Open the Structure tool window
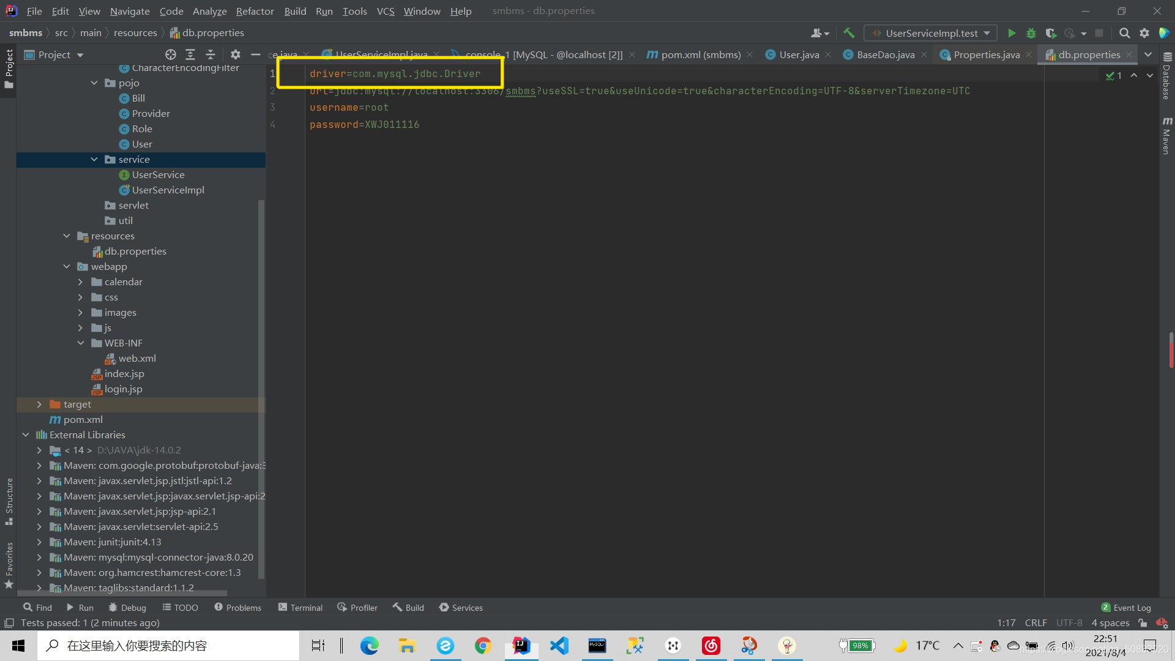Viewport: 1175px width, 661px height. tap(9, 501)
